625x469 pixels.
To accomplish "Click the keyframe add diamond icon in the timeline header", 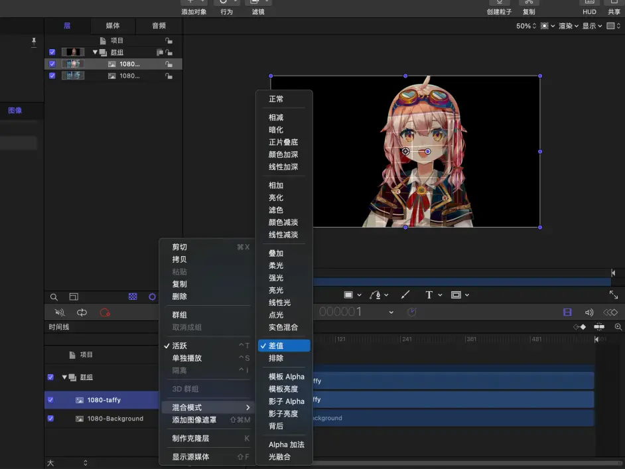I will tap(580, 327).
